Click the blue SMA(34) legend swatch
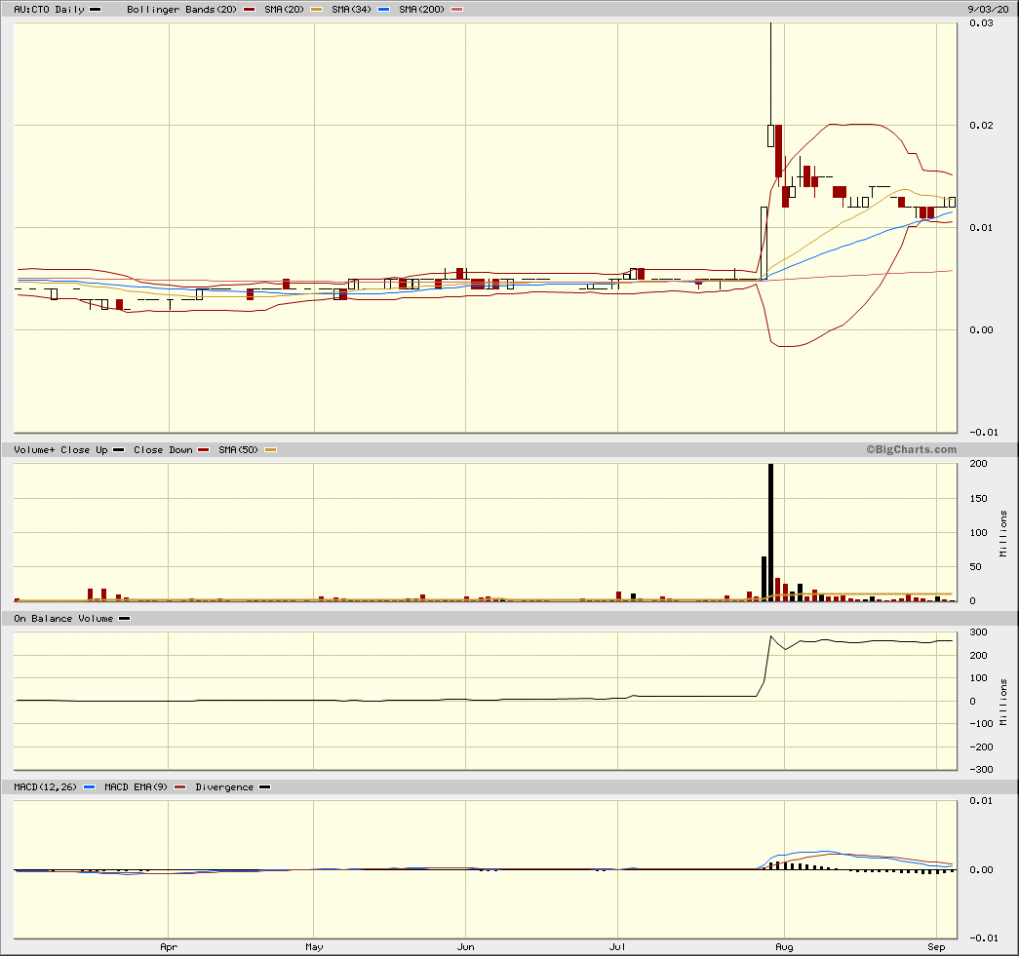Screen dimensions: 1019x956 tap(383, 9)
